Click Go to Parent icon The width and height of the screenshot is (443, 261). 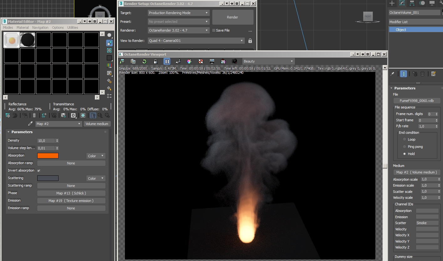pyautogui.click(x=100, y=115)
